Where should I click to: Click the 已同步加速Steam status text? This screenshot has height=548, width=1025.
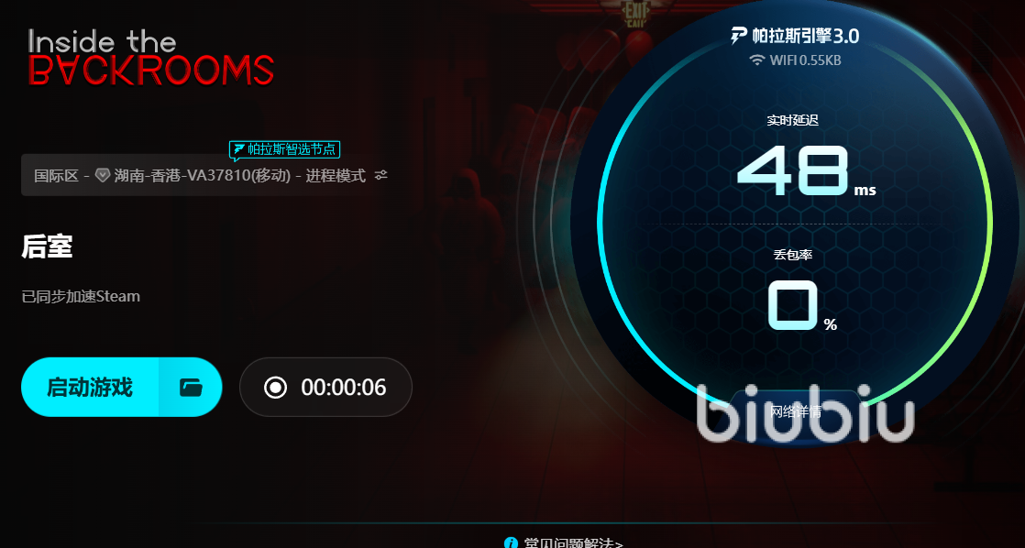(81, 297)
